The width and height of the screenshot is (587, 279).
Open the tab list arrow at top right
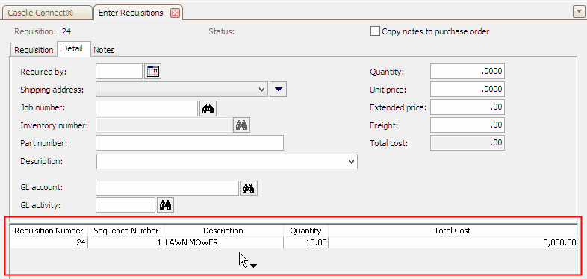(x=577, y=13)
